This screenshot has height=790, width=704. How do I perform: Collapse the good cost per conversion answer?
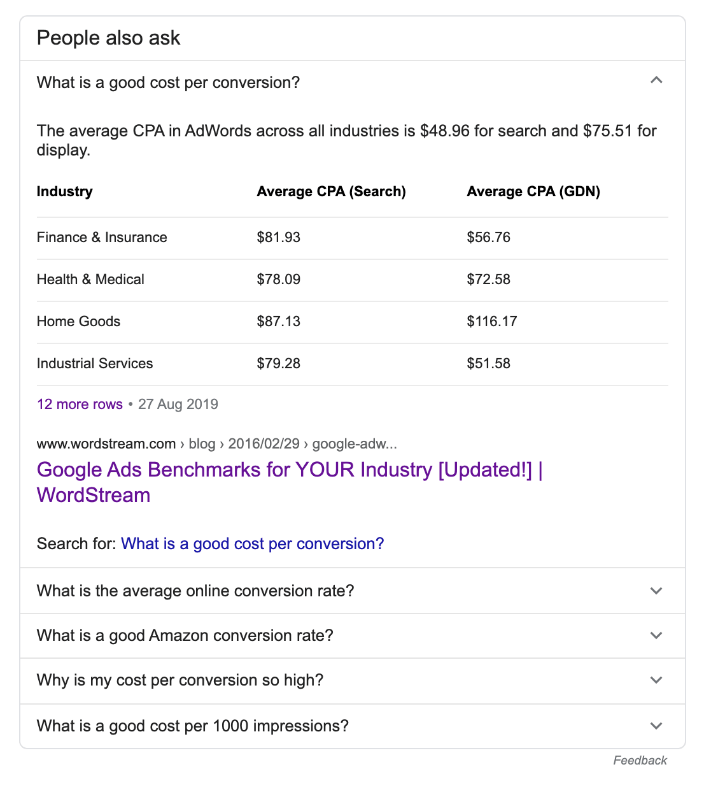pyautogui.click(x=656, y=81)
